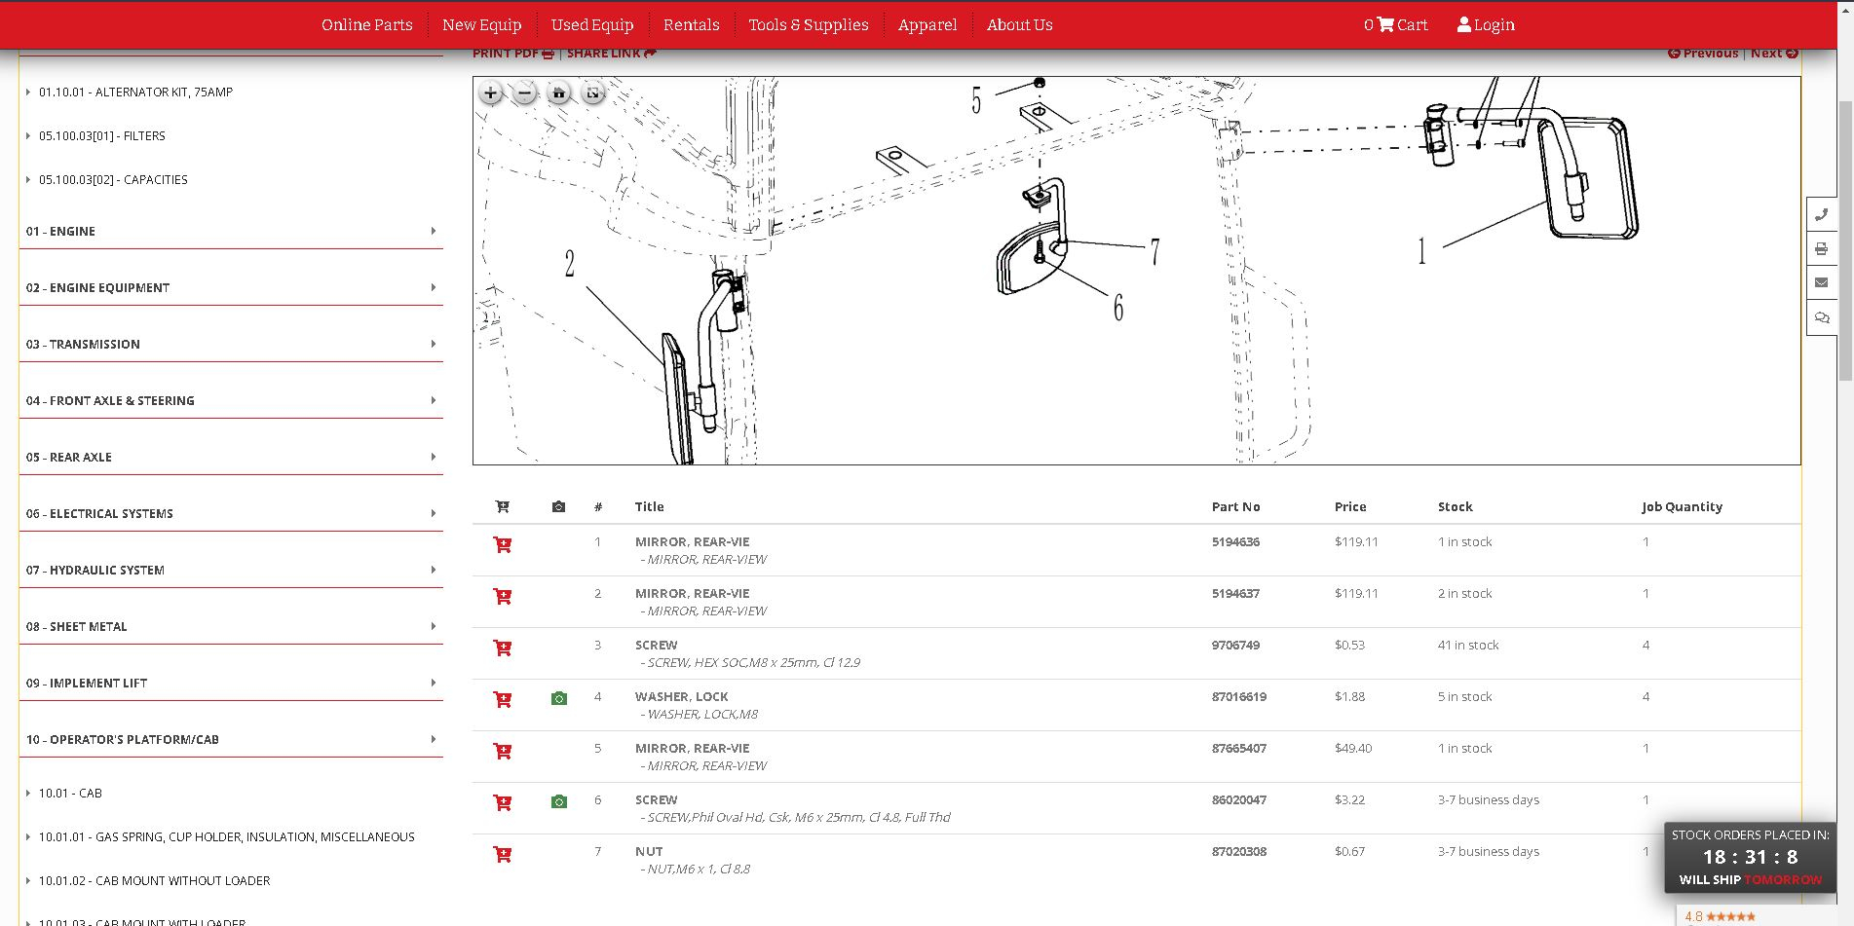Add part 5194637 mirror to cart

pos(503,596)
